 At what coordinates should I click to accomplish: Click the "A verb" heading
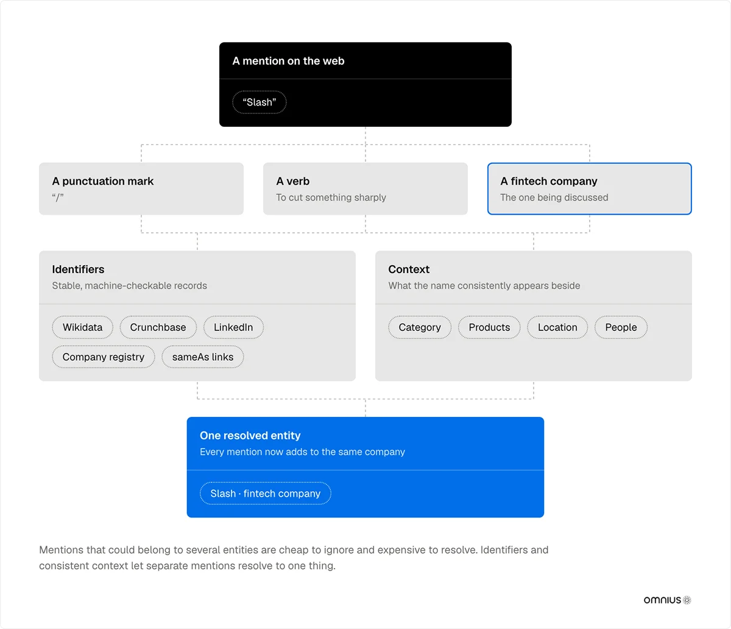[x=293, y=181]
